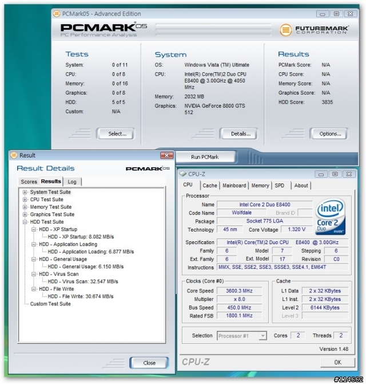Select HDD - Virus Scan: 32.547 MB/s result
This screenshot has width=366, height=384.
(x=83, y=281)
